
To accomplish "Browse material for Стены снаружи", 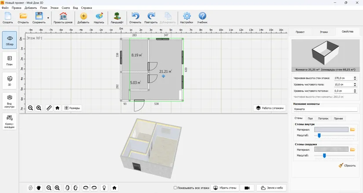I will point(352,149).
